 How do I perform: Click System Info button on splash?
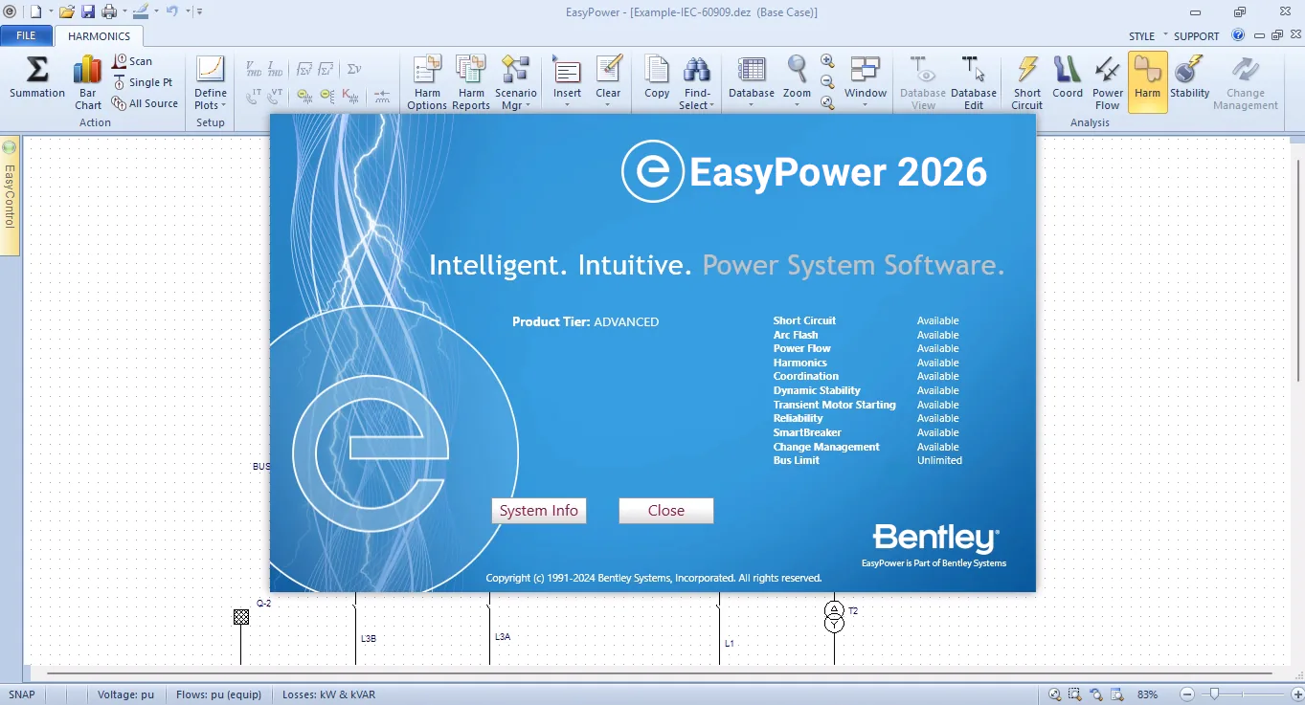(539, 511)
